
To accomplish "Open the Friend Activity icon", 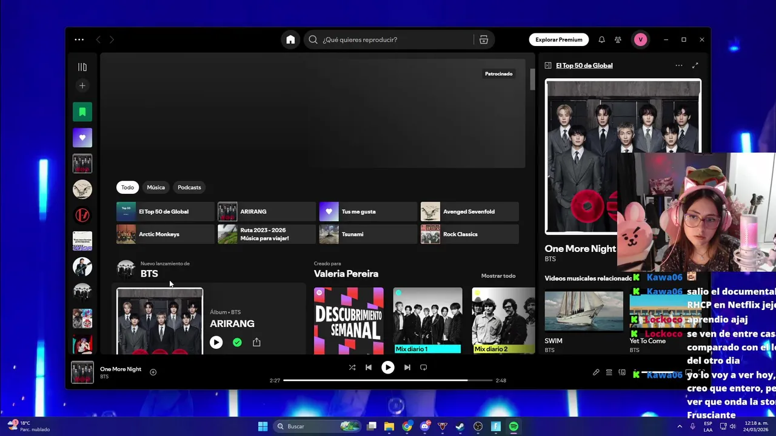I will tap(618, 39).
